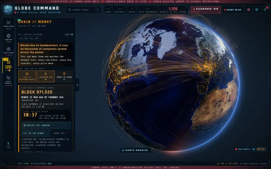
Task: Open the News Wire panel
Action: 233,10
